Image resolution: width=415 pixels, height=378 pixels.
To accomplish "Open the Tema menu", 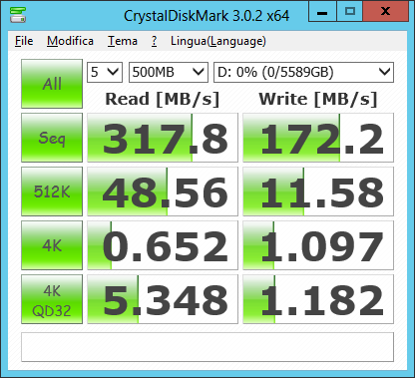I will tap(123, 41).
